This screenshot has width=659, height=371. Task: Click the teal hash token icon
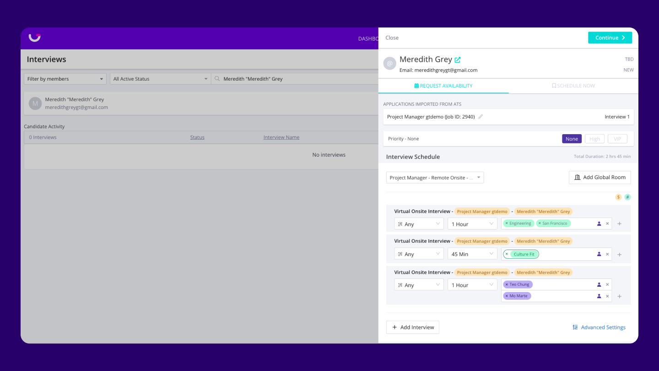tap(627, 197)
